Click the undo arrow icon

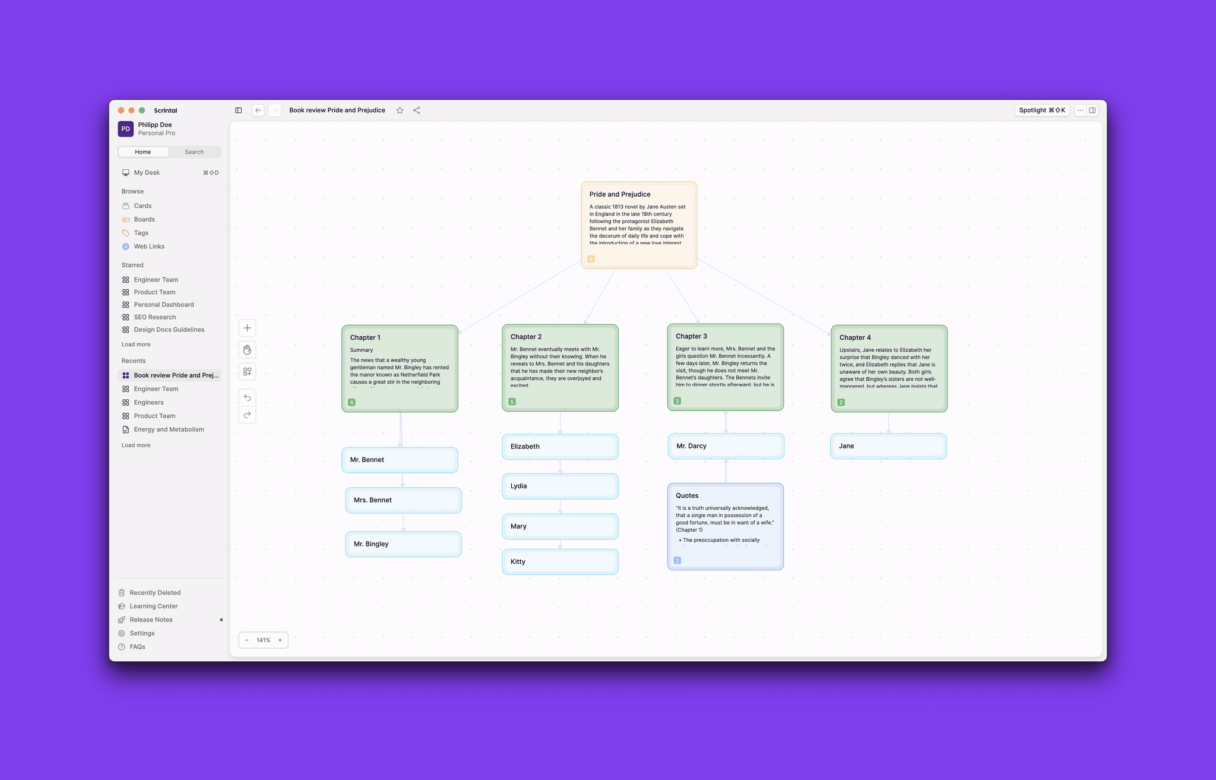pyautogui.click(x=247, y=397)
